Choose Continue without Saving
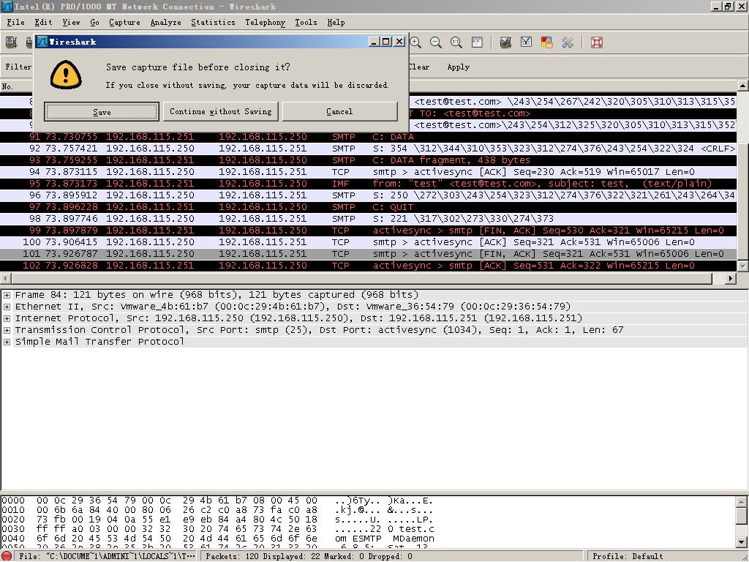This screenshot has height=562, width=749. tap(221, 111)
